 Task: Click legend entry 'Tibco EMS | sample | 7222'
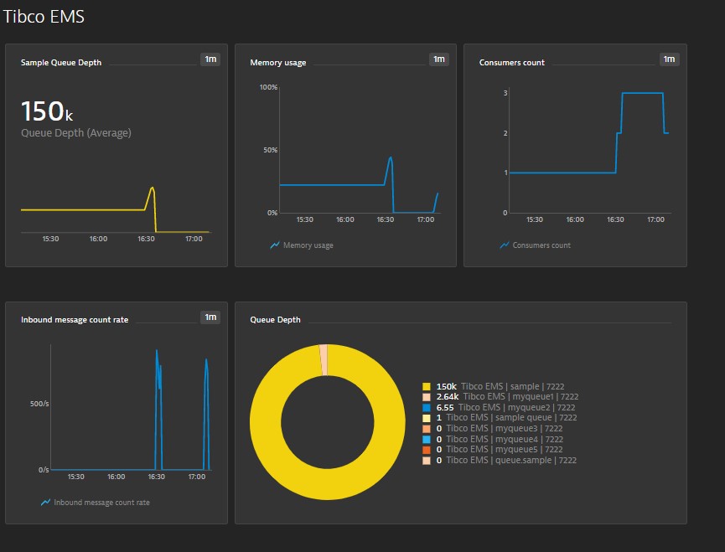coord(512,387)
